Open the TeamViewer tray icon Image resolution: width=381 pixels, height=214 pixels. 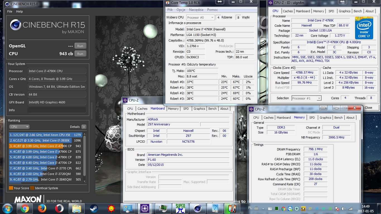(290, 209)
